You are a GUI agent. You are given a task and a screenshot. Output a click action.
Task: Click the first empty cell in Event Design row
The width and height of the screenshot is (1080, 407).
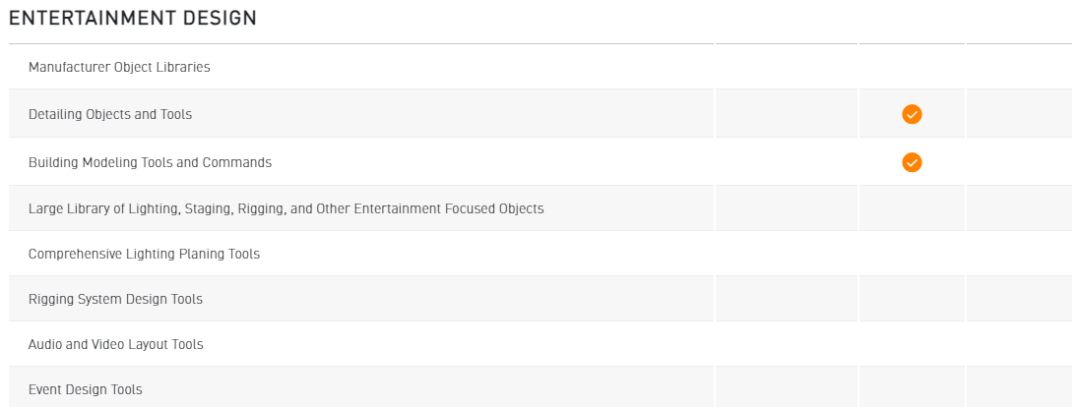[786, 387]
